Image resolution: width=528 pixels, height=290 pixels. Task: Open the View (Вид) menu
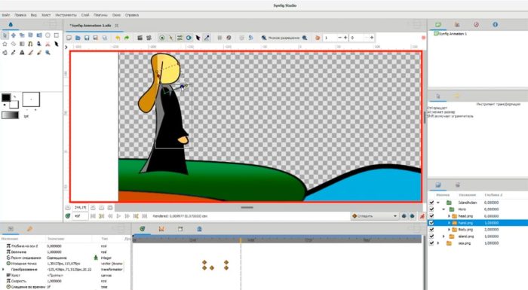pyautogui.click(x=34, y=15)
